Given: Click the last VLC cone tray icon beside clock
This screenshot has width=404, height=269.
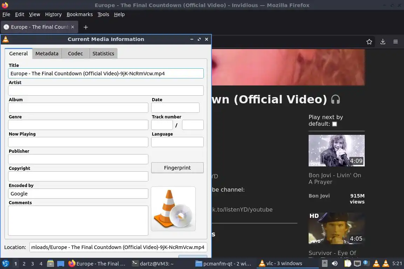Looking at the screenshot, I should pos(386,264).
